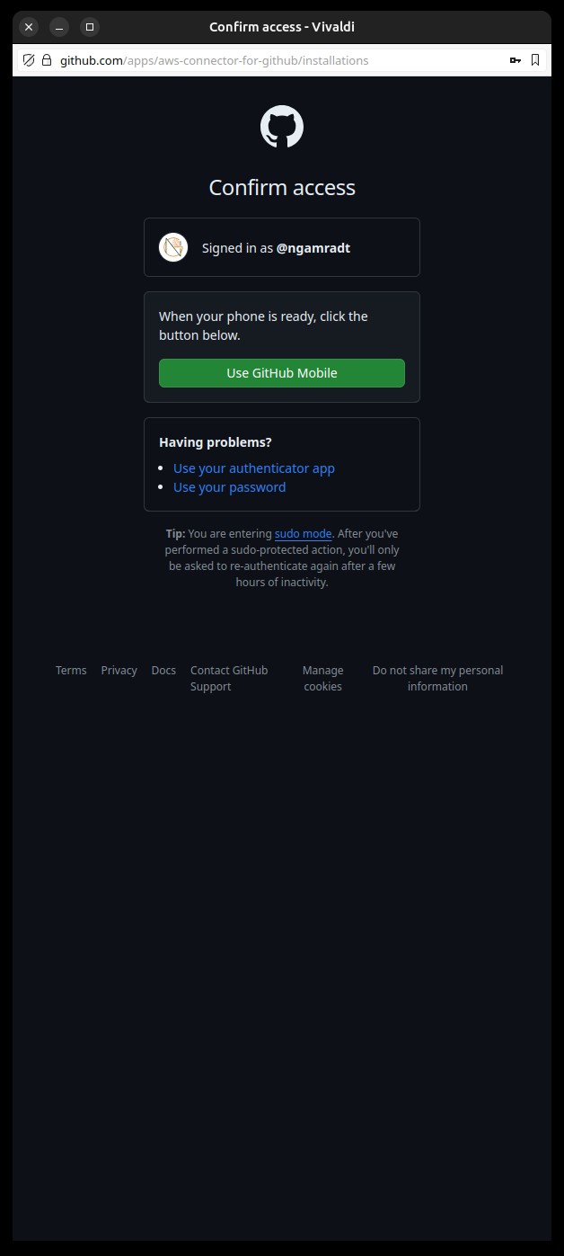The image size is (564, 1256).
Task: Open the Privacy footer link
Action: pos(119,671)
